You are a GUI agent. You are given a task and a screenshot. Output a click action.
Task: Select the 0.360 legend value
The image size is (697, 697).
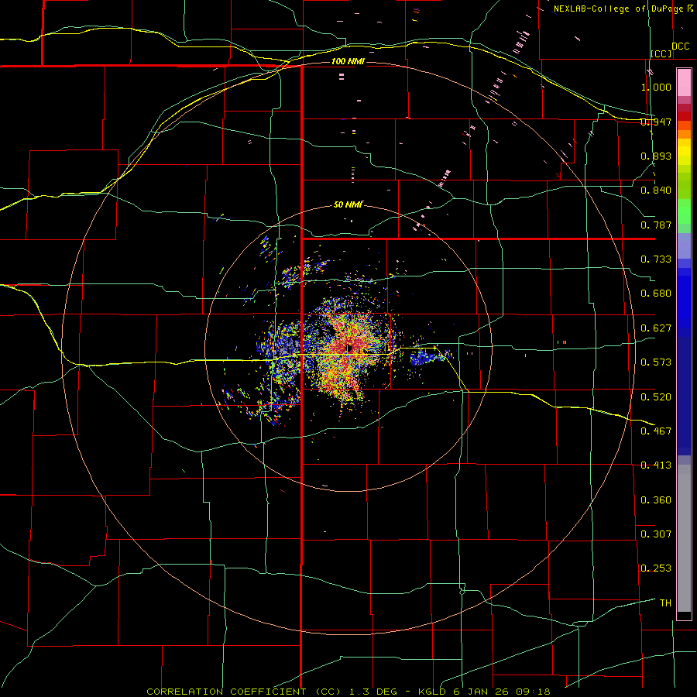point(656,500)
